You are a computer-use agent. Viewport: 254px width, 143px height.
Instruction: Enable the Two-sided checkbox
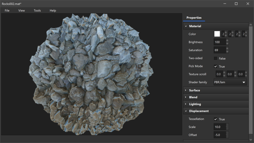pos(215,58)
